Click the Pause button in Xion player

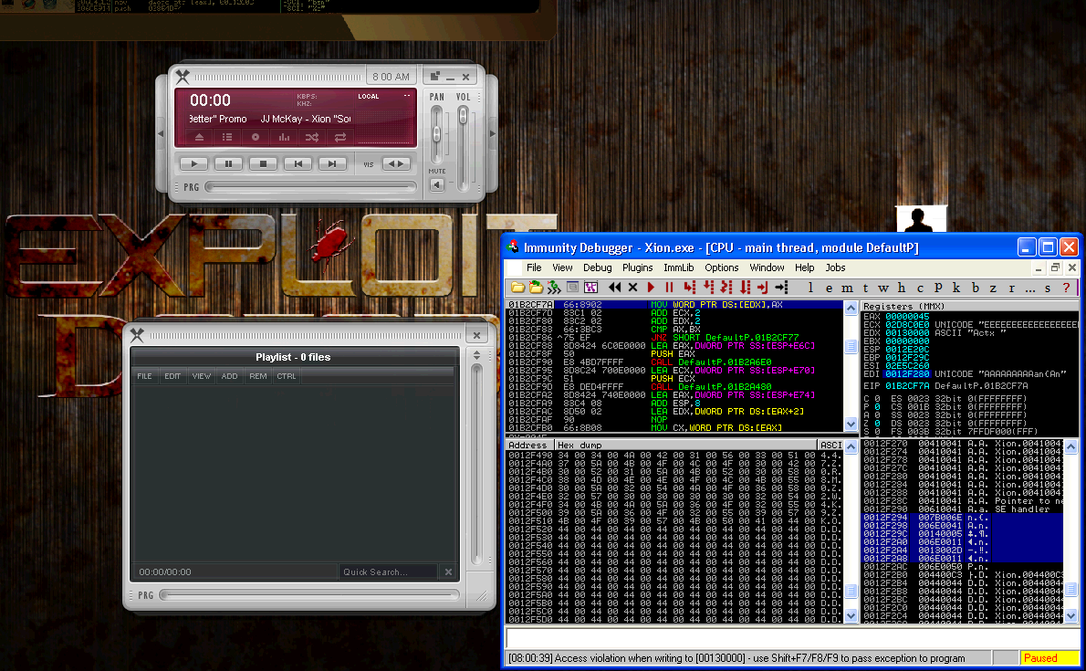click(228, 164)
